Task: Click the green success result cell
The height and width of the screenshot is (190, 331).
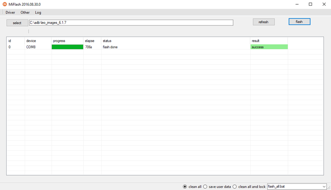Action: (269, 47)
